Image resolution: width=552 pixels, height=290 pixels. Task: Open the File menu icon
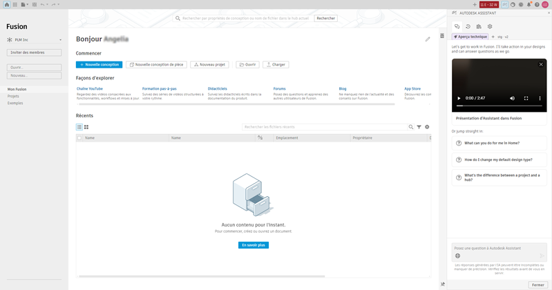pyautogui.click(x=23, y=5)
